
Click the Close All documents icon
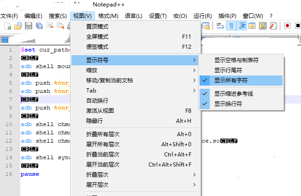pyautogui.click(x=60, y=26)
